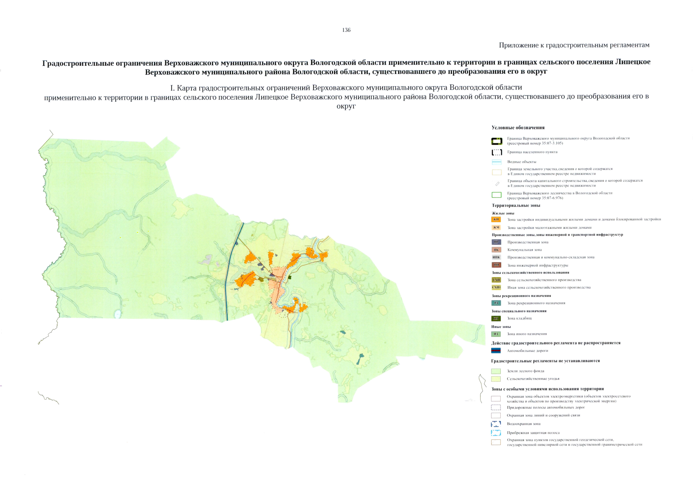Click the cemetery zone dark green symbol

(x=496, y=318)
